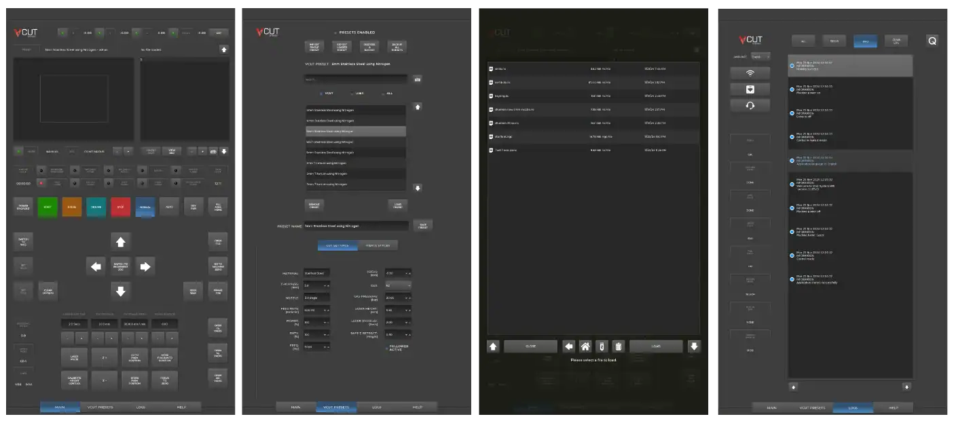Click the Wi-Fi icon in Logs screen

[x=750, y=73]
